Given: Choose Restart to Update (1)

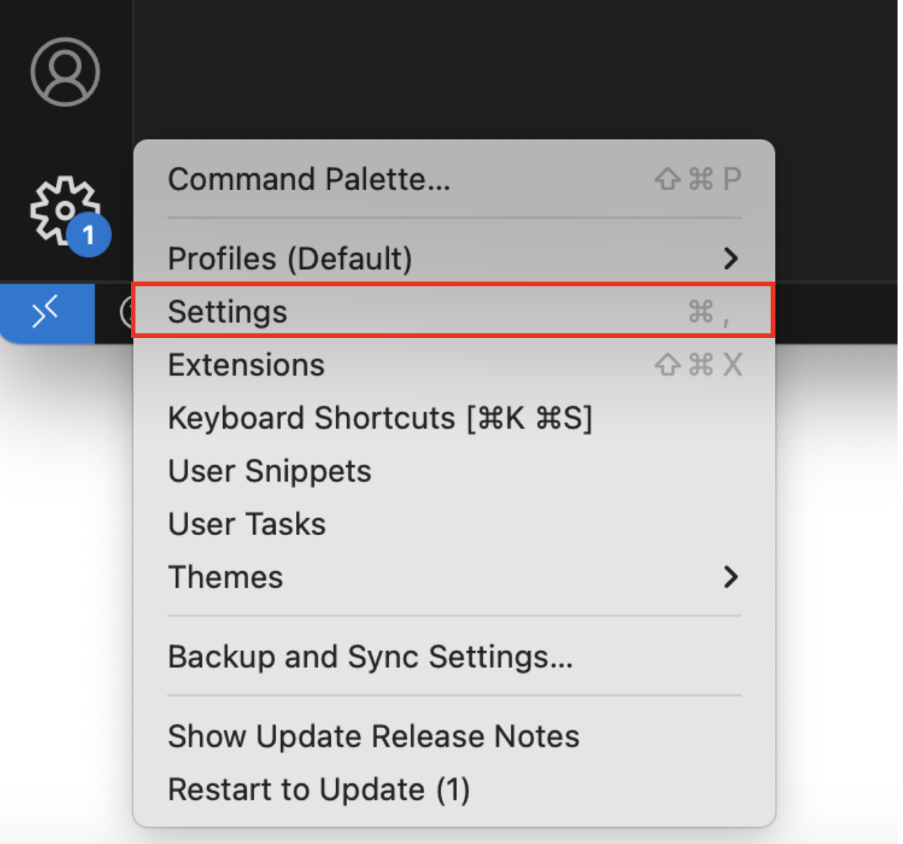Looking at the screenshot, I should (319, 789).
